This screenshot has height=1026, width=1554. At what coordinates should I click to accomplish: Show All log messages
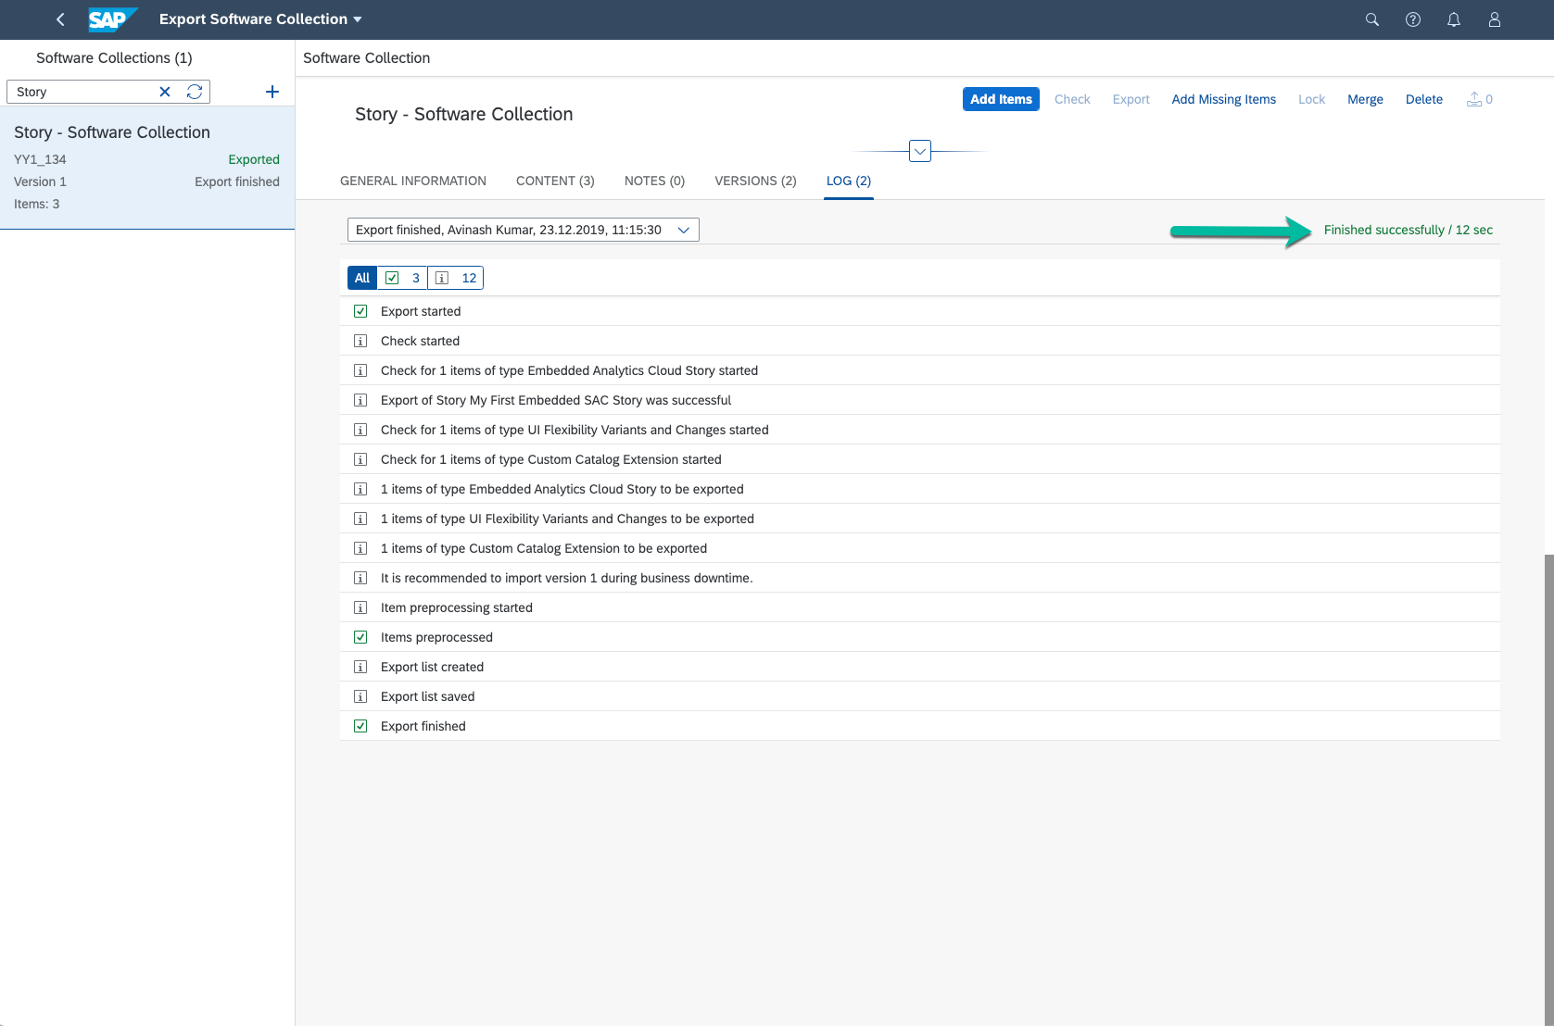point(362,278)
